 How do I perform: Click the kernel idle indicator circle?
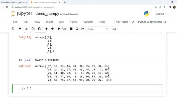165,22
